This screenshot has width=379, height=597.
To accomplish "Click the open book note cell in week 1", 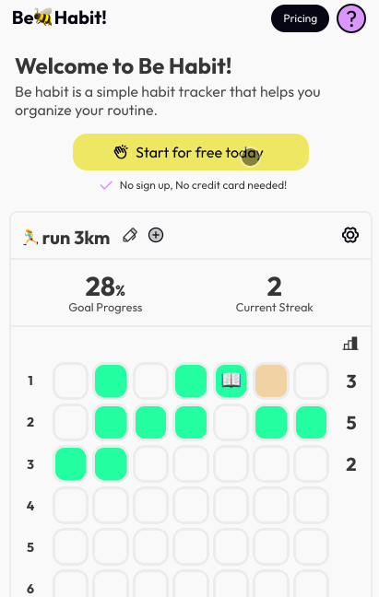I will tap(231, 380).
